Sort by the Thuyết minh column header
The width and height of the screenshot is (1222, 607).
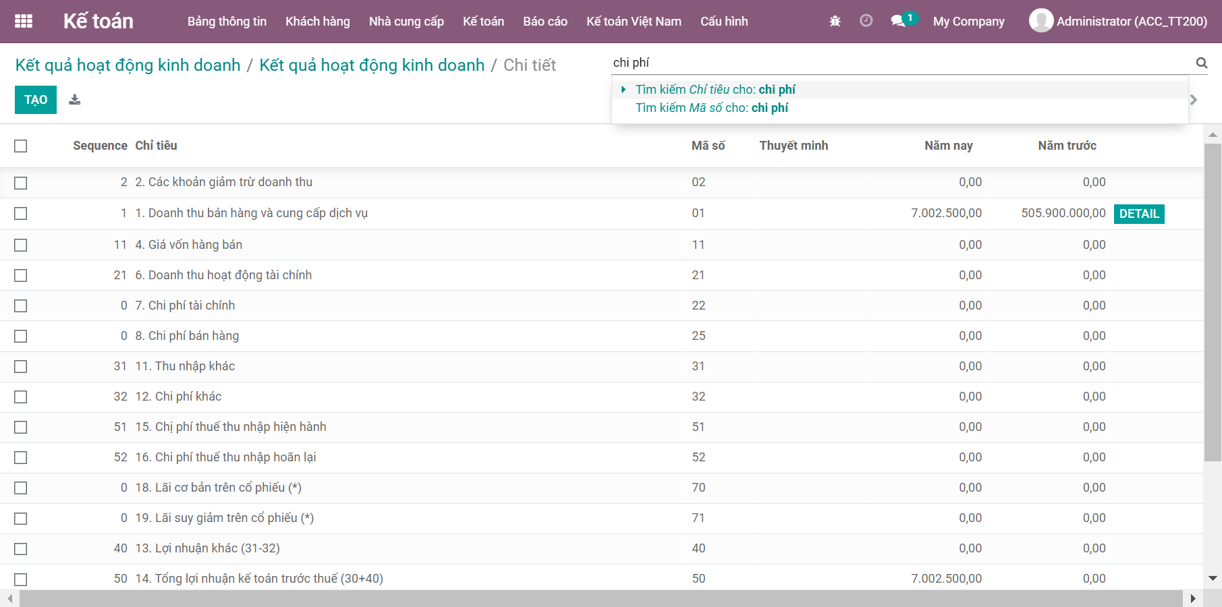[x=794, y=146]
